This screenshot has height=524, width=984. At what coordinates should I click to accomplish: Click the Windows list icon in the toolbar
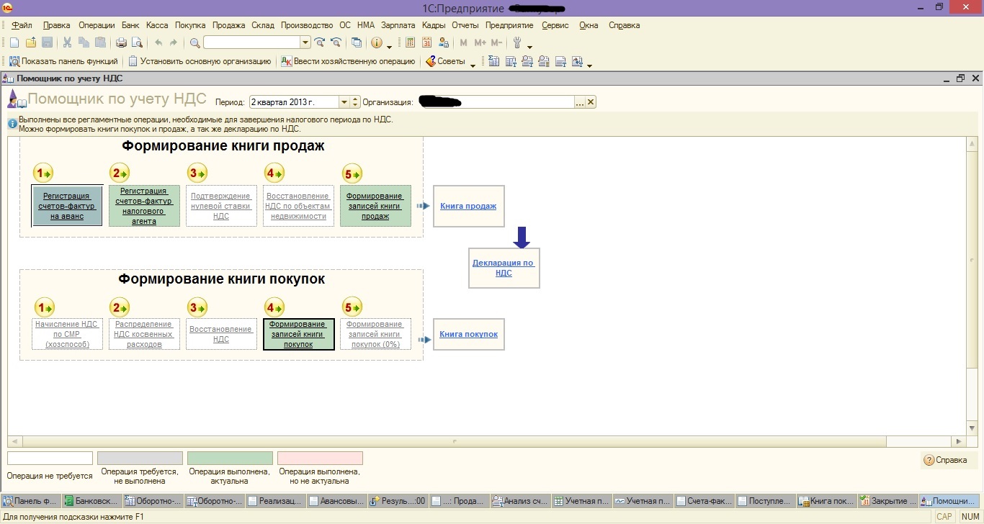coord(357,43)
